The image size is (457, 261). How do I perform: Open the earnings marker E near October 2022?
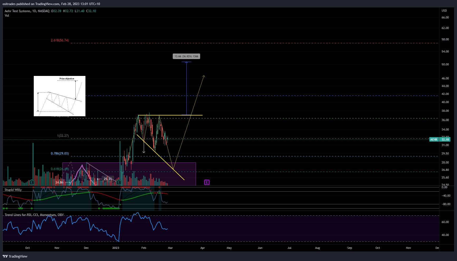[32, 182]
